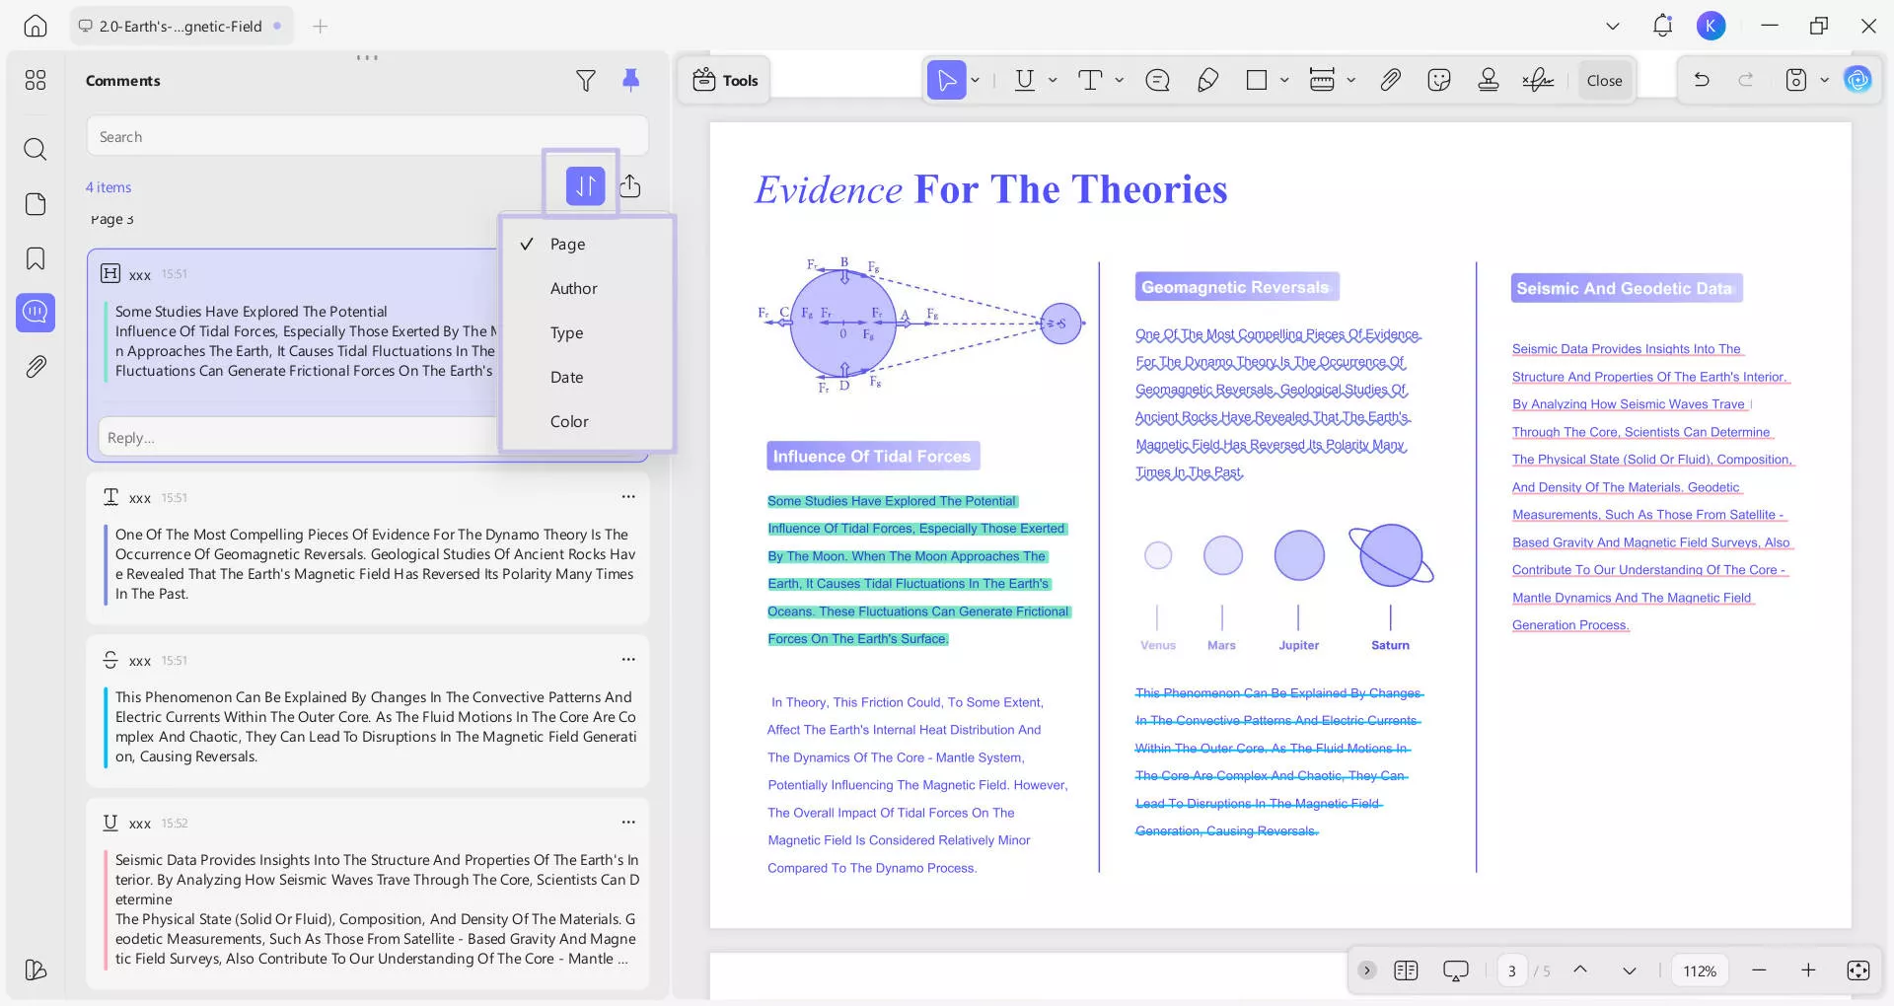Expand the rectangle shape dropdown arrow
Viewport: 1894px width, 1006px height.
1284,80
